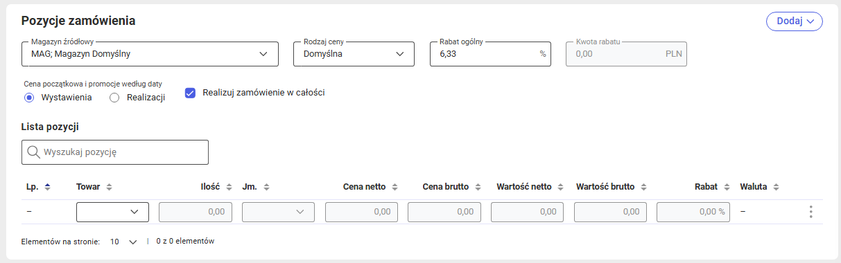
Task: Sort by Rabat column sort icon
Action: (727, 187)
